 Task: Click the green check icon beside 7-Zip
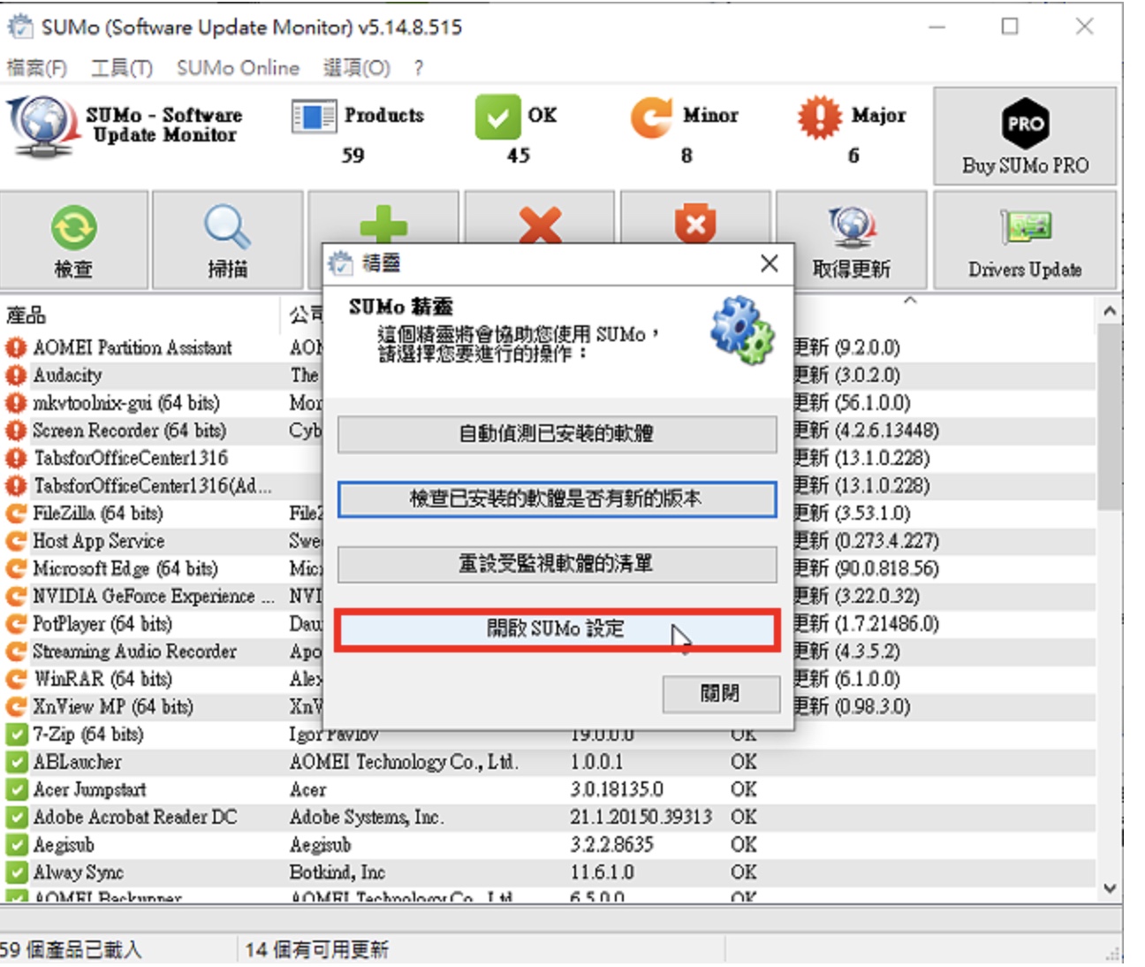point(16,735)
